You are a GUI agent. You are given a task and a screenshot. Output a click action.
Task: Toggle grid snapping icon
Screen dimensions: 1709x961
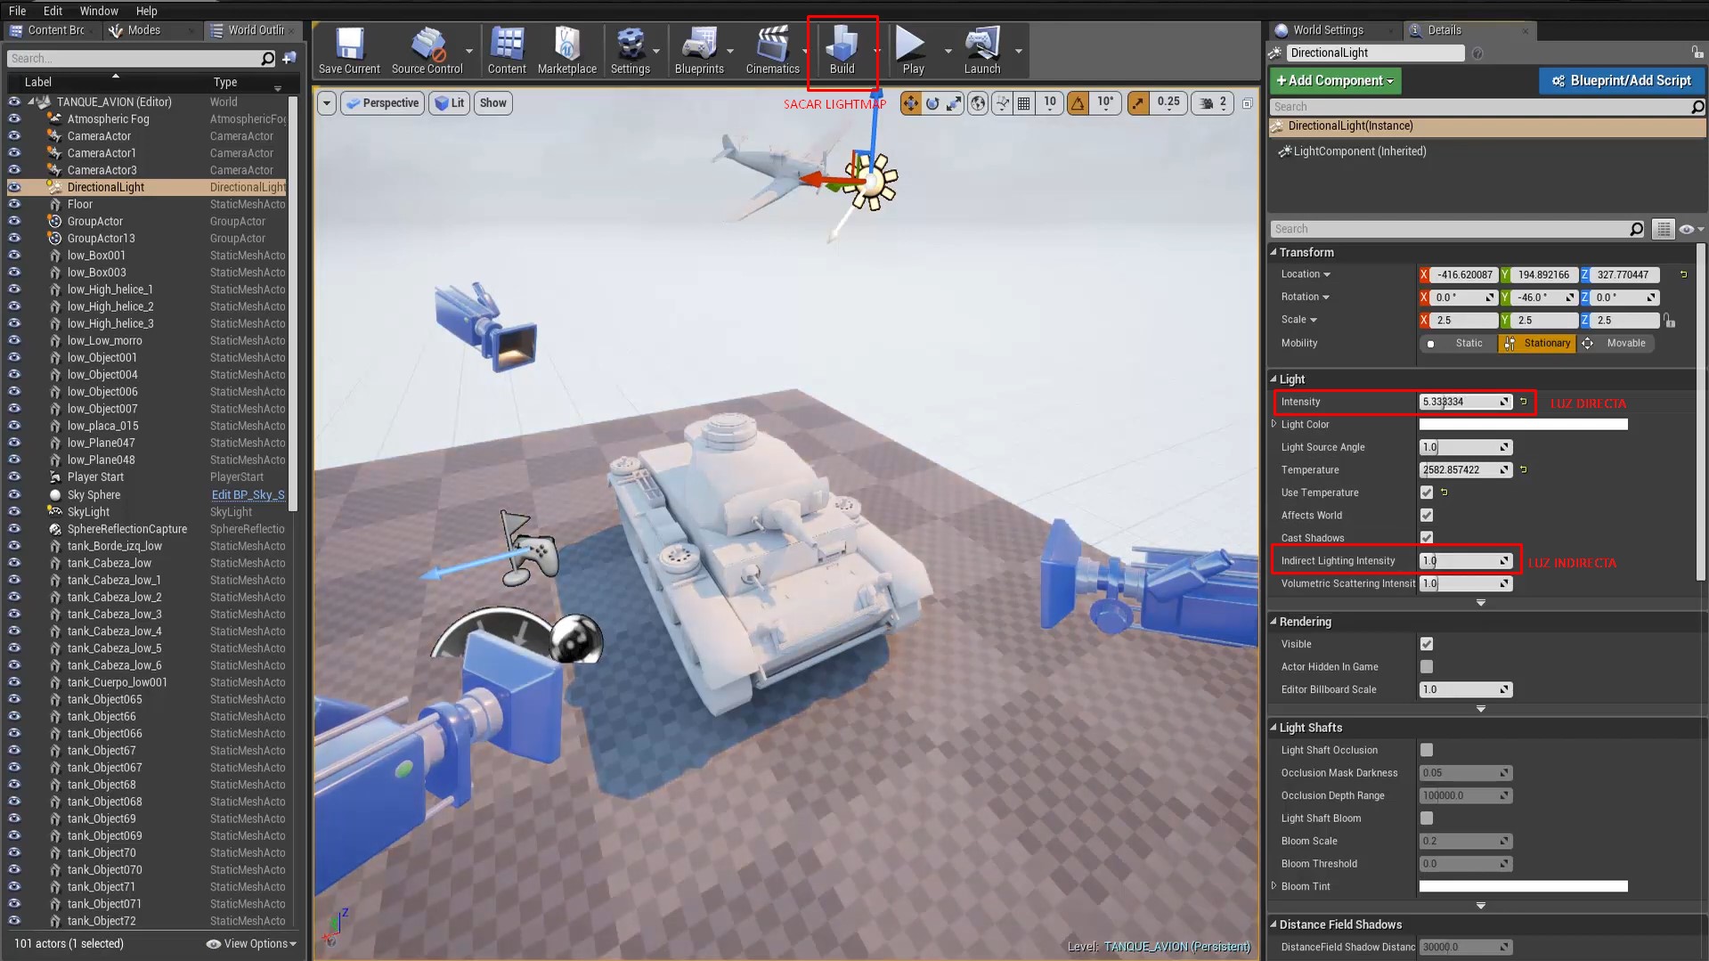point(1024,103)
